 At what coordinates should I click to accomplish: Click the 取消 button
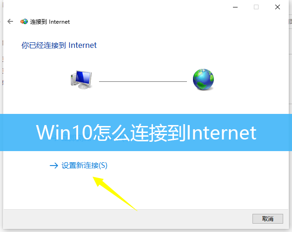[268, 219]
